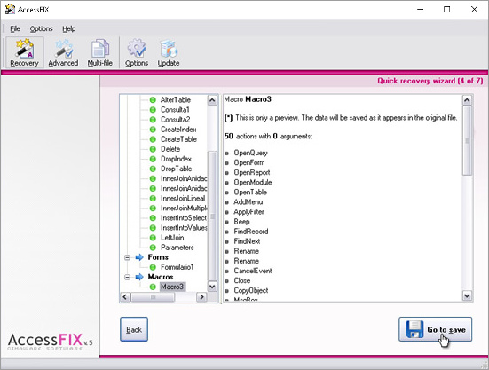Click the Update toolbar icon
The height and width of the screenshot is (370, 489).
pos(169,52)
